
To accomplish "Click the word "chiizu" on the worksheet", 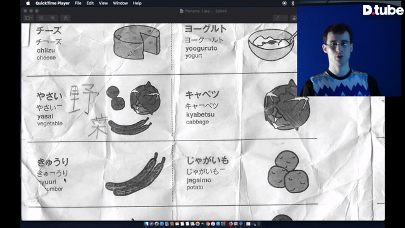I will [46, 51].
